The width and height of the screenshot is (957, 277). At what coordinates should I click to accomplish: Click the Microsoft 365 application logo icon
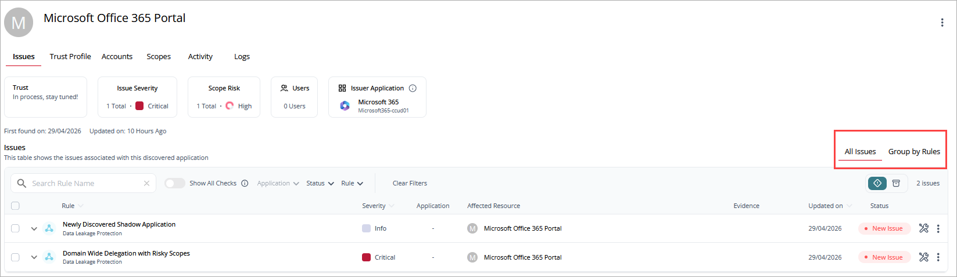coord(345,105)
